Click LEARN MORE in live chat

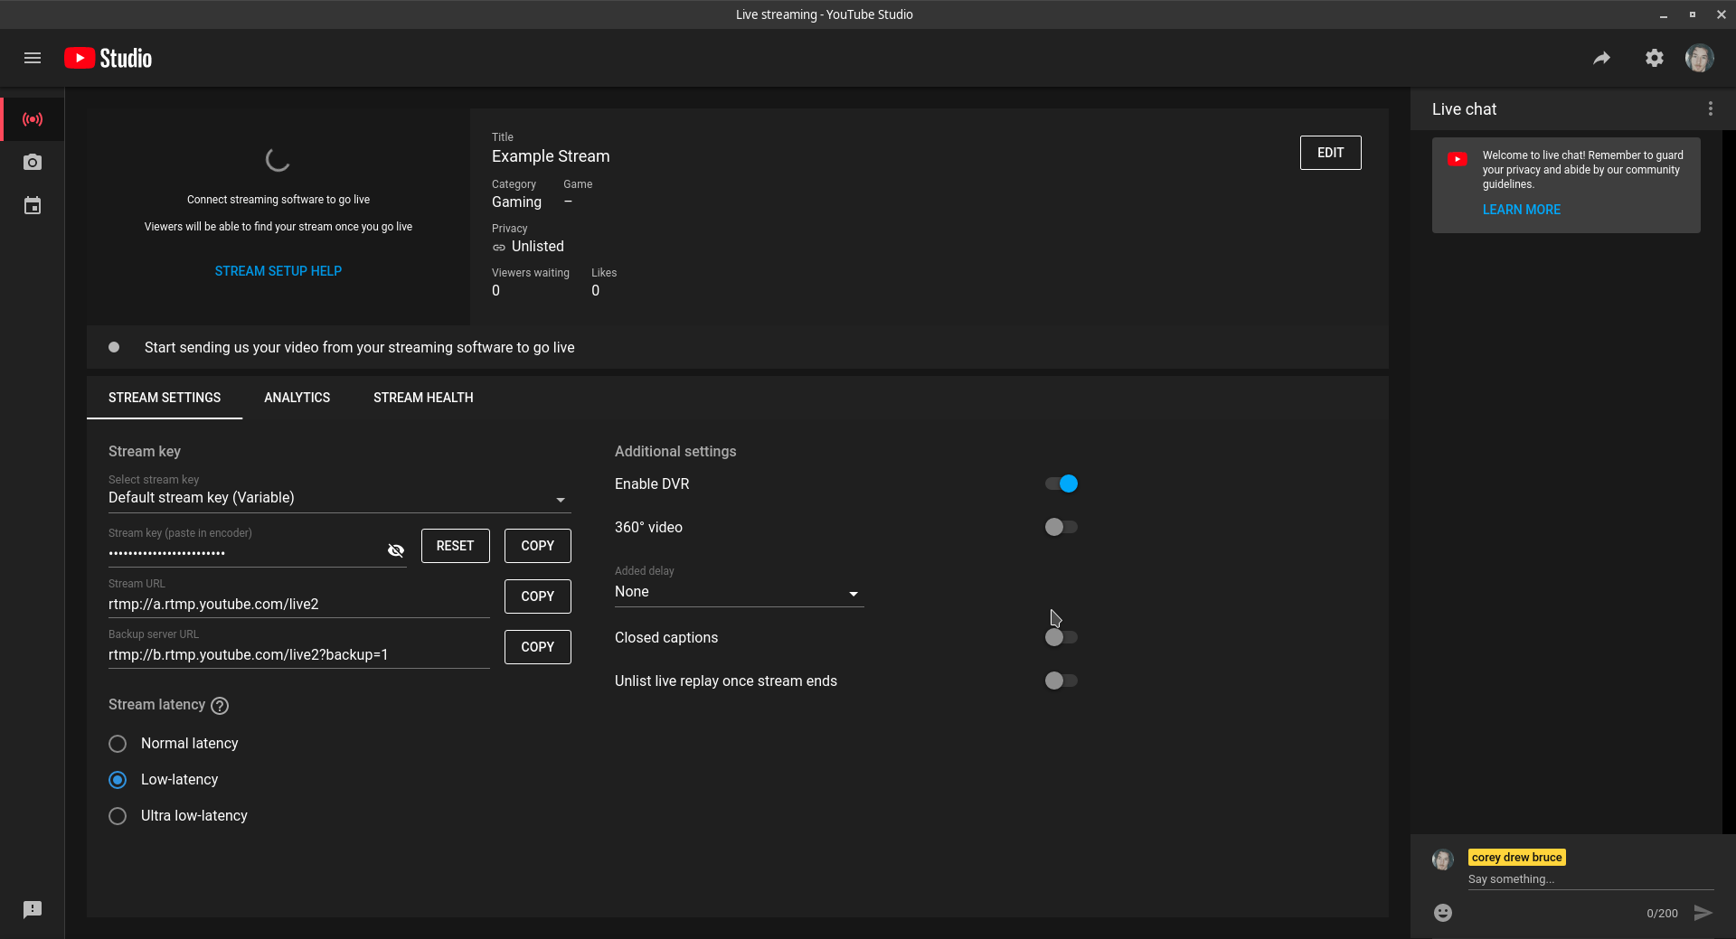(1522, 210)
